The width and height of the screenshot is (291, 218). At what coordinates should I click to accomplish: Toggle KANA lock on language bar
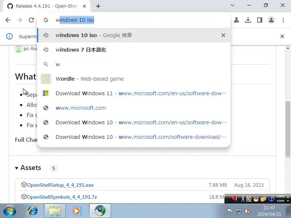[280, 201]
